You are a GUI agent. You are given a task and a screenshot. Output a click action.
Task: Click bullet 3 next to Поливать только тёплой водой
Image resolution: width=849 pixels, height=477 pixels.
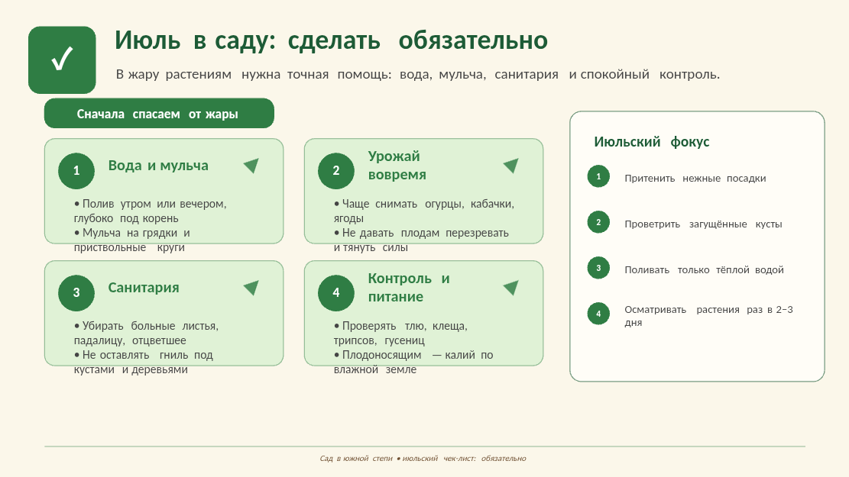598,268
